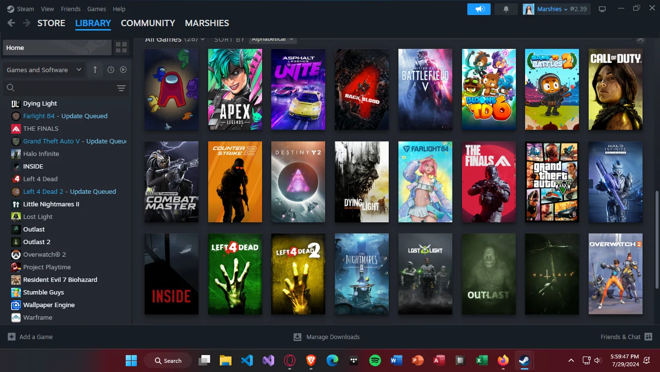Click the Big Picture mode monitor icon

point(602,9)
